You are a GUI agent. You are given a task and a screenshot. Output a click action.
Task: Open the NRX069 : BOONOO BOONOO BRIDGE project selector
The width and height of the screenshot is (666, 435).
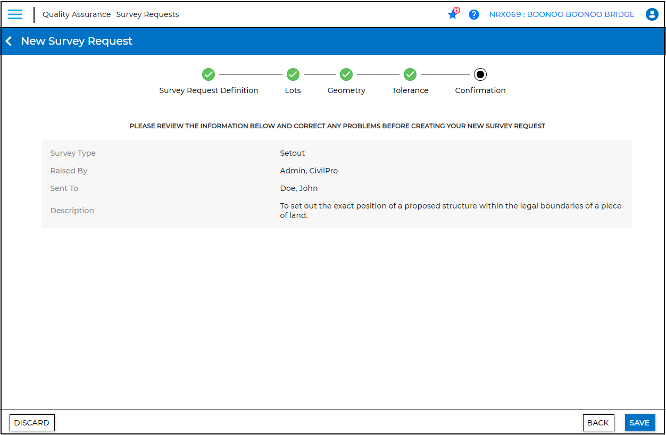[562, 14]
